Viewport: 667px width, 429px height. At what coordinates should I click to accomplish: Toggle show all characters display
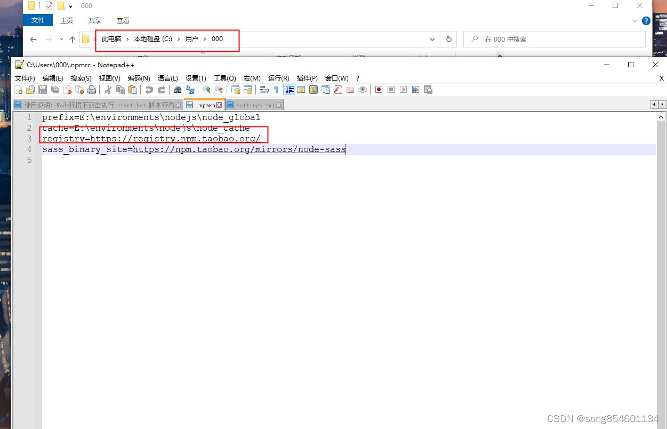point(276,89)
